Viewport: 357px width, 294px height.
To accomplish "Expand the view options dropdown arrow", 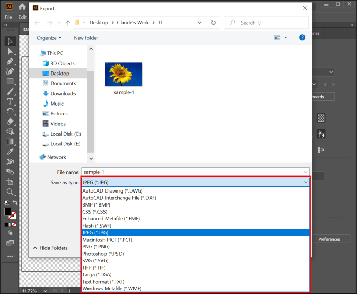I will click(x=286, y=38).
